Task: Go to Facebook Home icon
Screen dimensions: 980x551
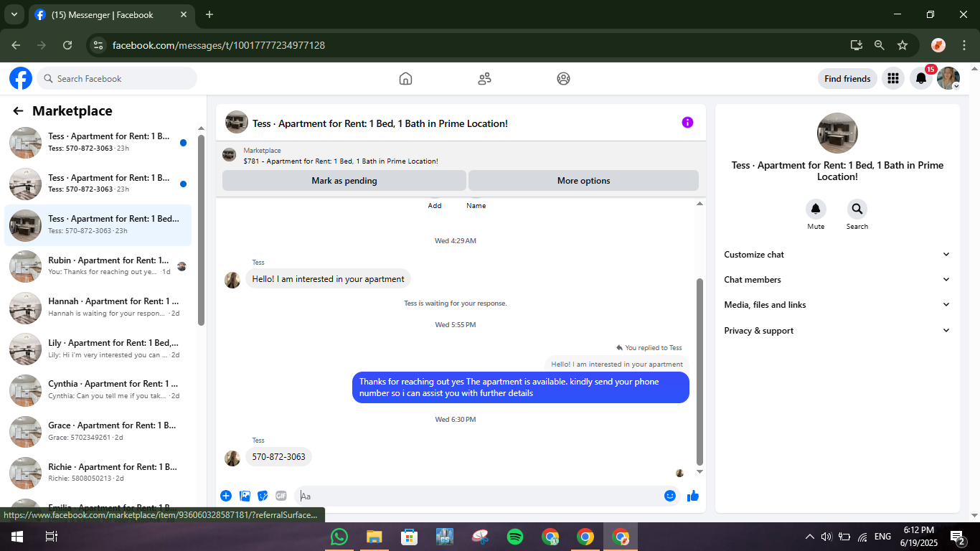Action: tap(405, 79)
